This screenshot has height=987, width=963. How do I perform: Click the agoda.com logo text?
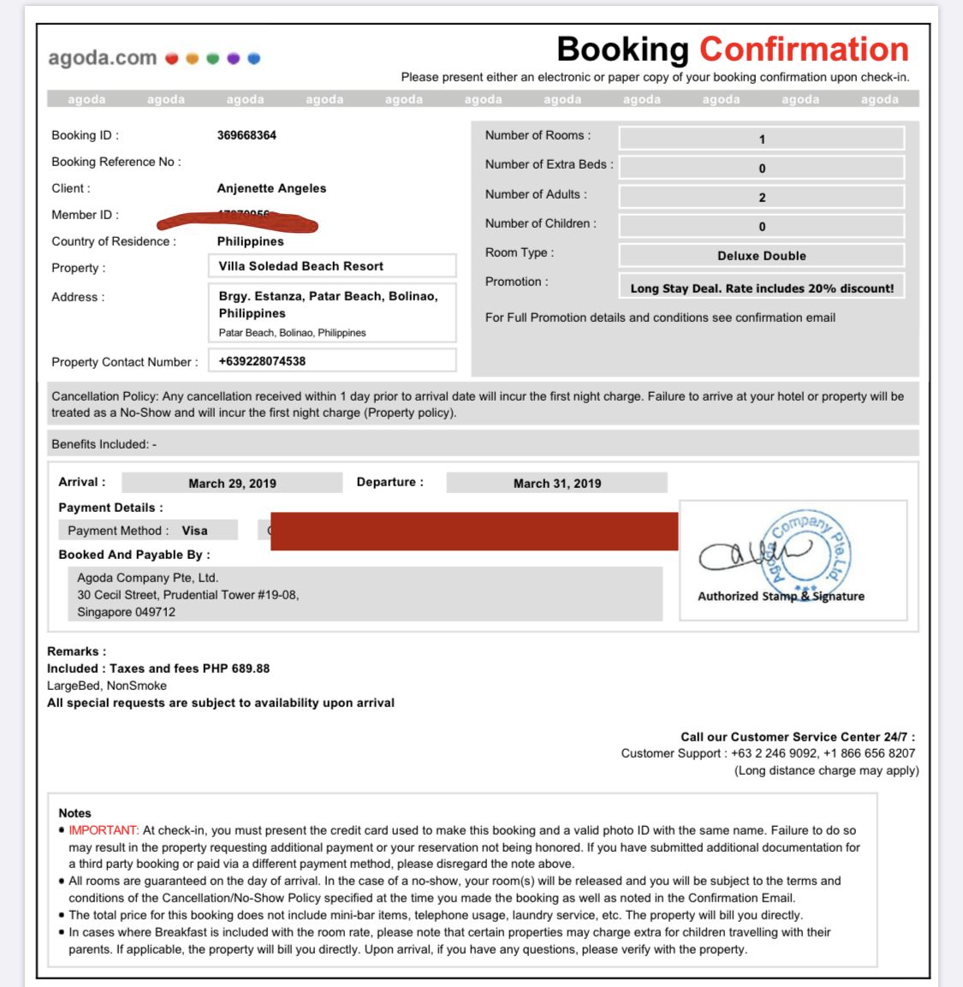point(103,58)
